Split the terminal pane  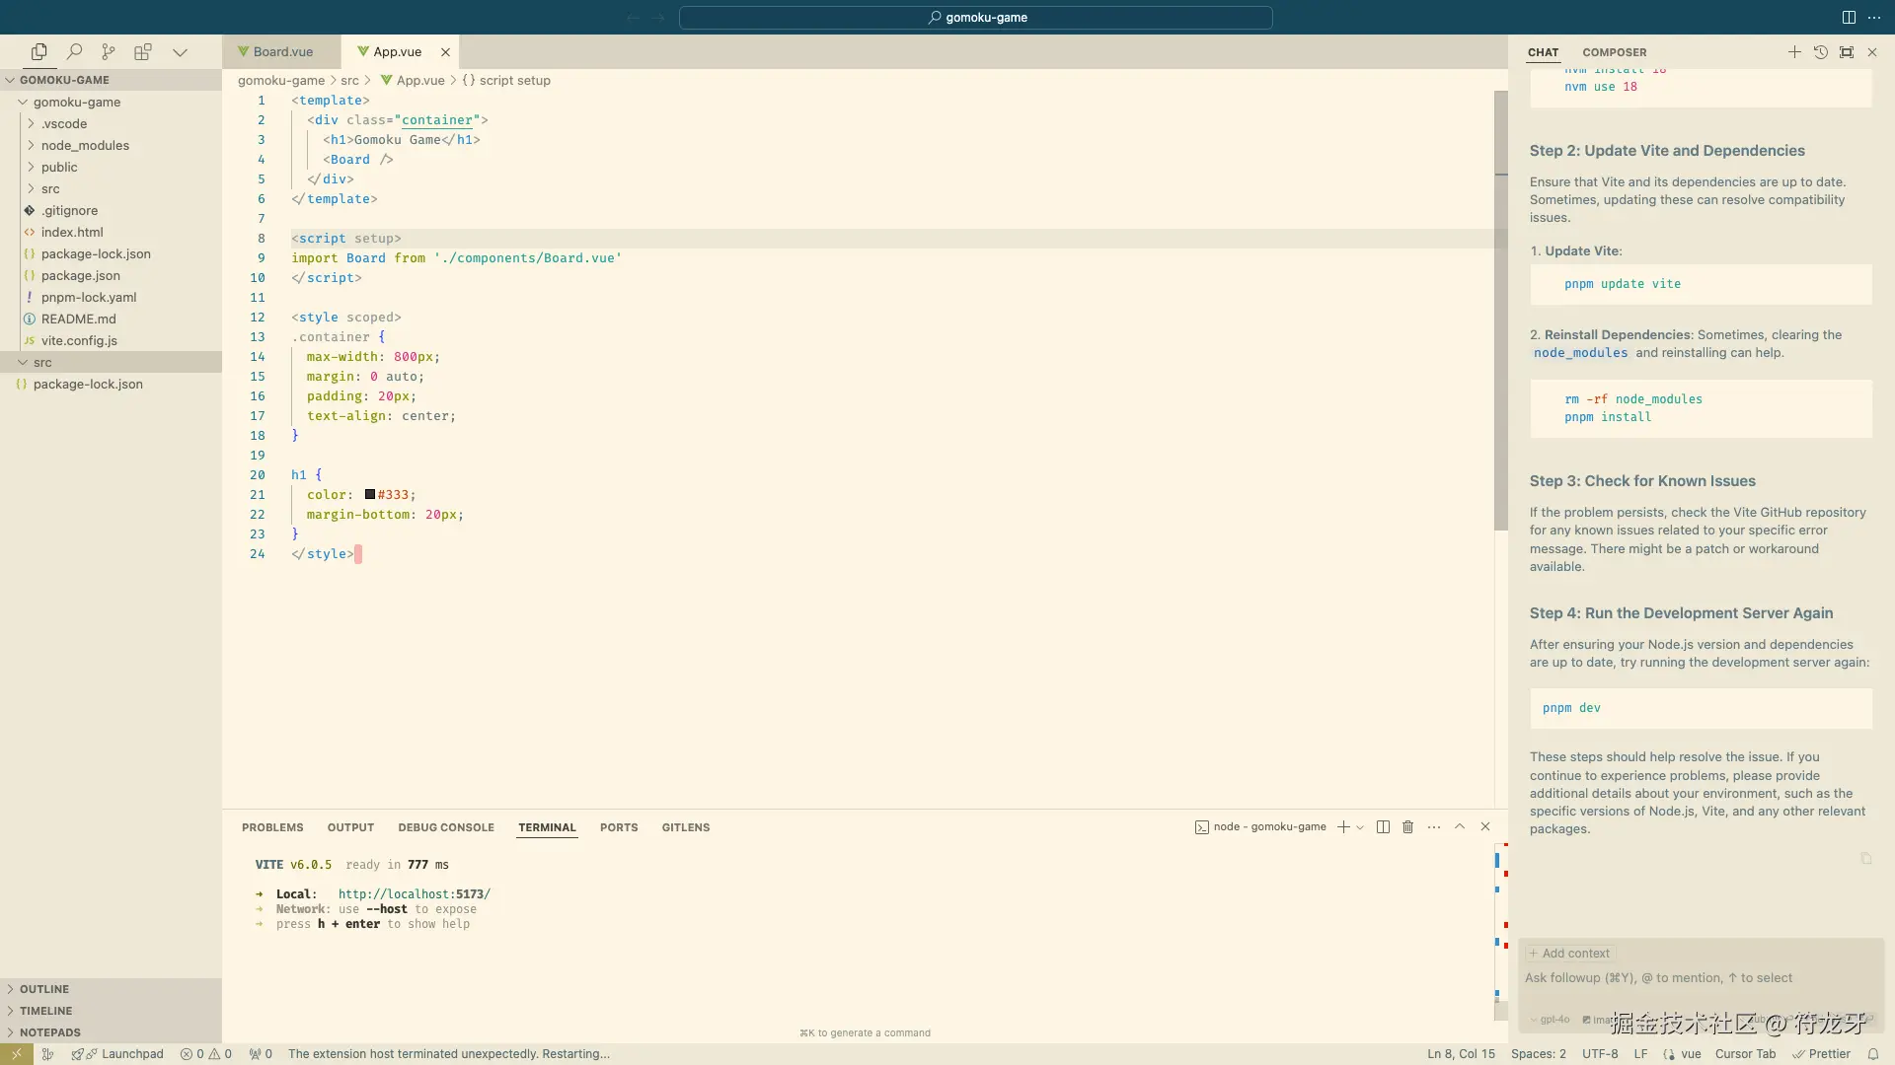pos(1383,827)
